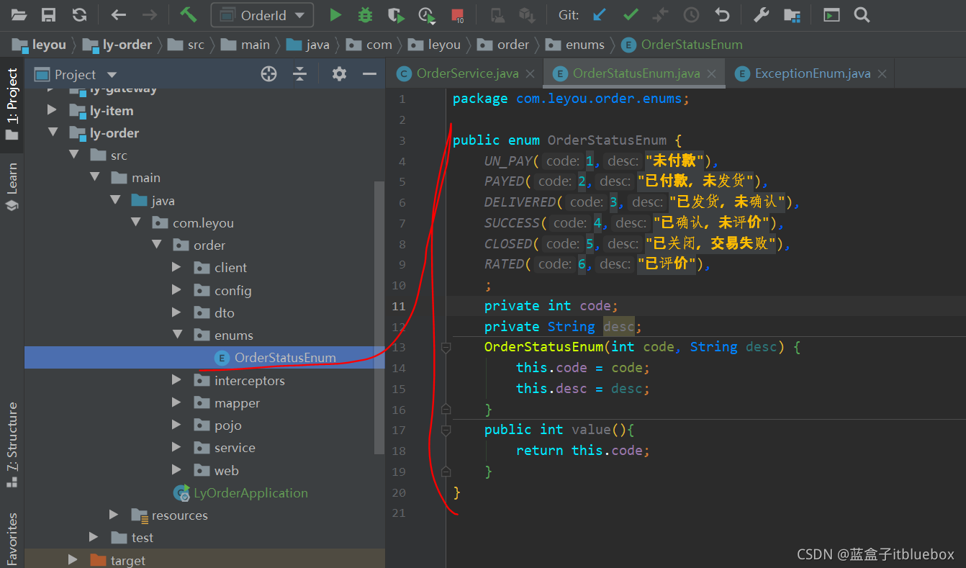Click the profiler run icon
Viewport: 966px width, 568px height.
tap(426, 14)
